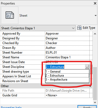Click the Approved By parameter label

click(x=11, y=34)
